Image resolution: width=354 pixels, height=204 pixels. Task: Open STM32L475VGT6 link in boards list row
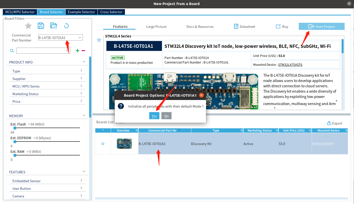click(x=323, y=144)
